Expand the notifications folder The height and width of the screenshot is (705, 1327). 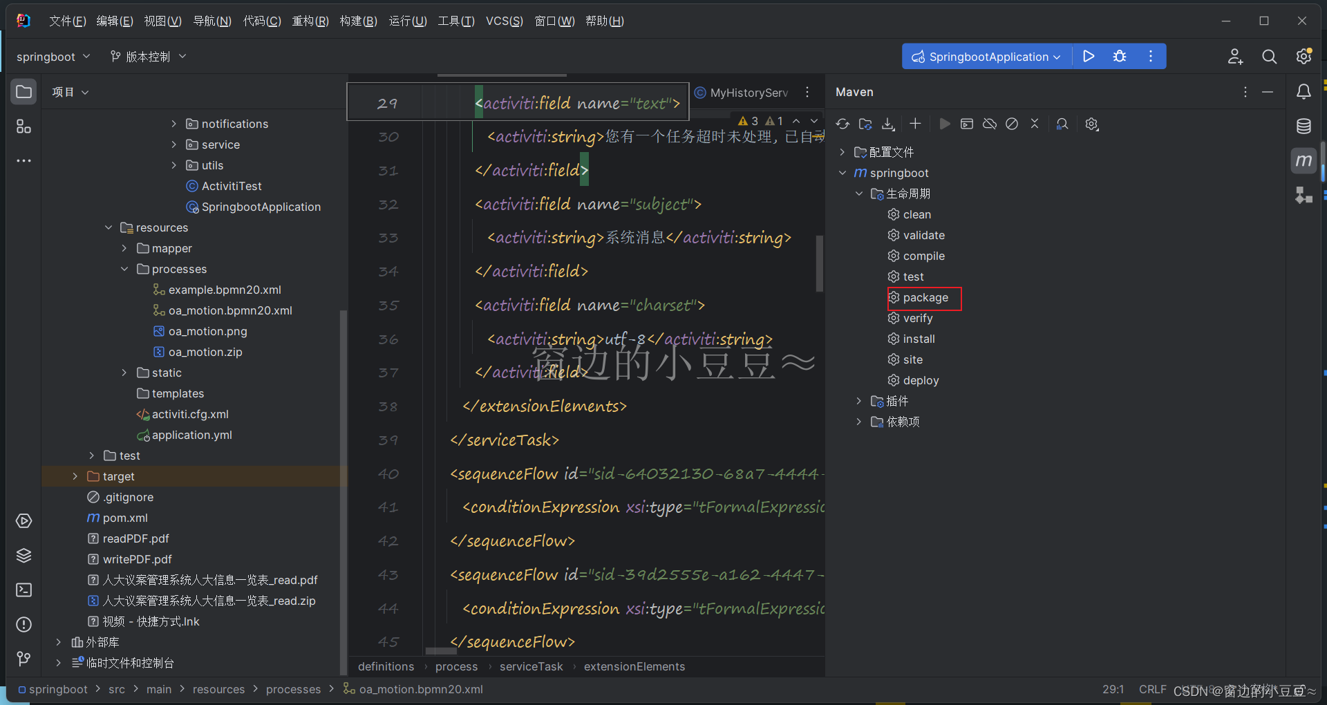click(x=174, y=124)
